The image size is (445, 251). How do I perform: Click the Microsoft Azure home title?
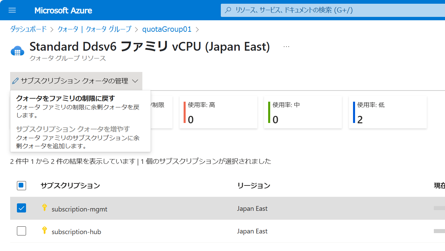point(63,10)
